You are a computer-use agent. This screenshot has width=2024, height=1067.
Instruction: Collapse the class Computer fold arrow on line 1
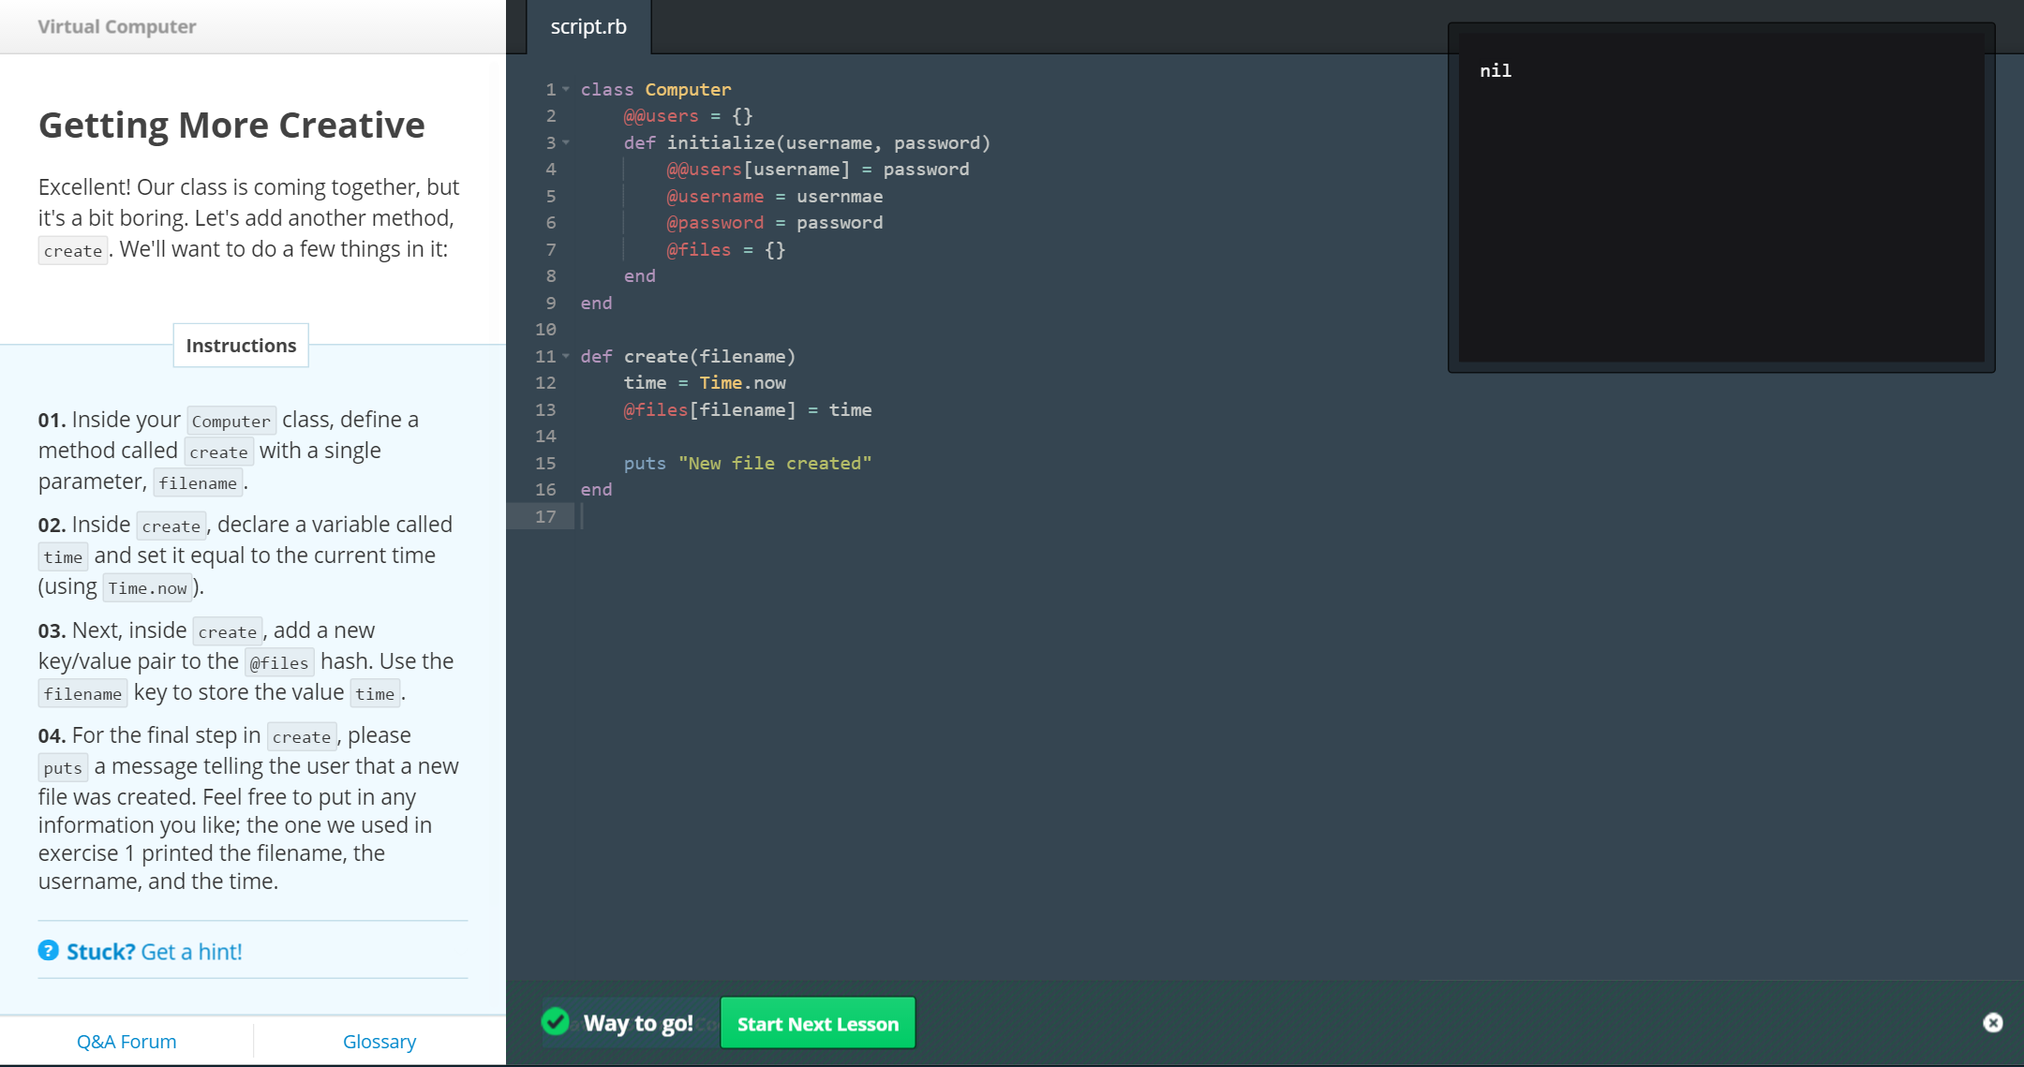[566, 89]
